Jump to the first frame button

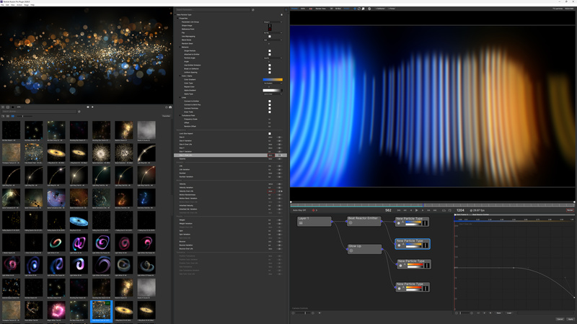(x=399, y=210)
